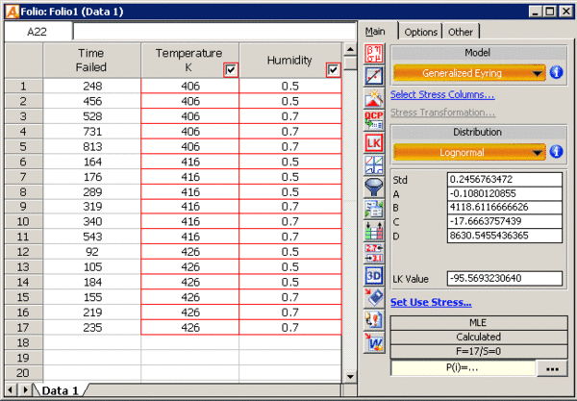Viewport: 577px width, 401px height.
Task: Click the parameter C value field
Action: point(504,221)
